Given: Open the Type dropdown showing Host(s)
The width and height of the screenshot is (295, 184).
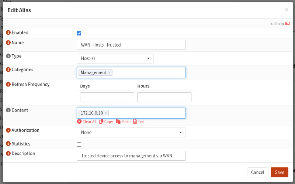Looking at the screenshot, I should click(115, 58).
